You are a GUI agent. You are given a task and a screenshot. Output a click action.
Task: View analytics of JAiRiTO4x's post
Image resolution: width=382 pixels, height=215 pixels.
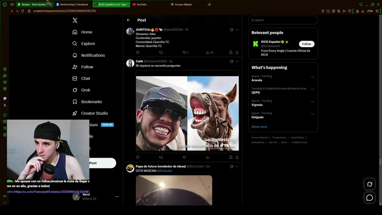click(x=210, y=52)
